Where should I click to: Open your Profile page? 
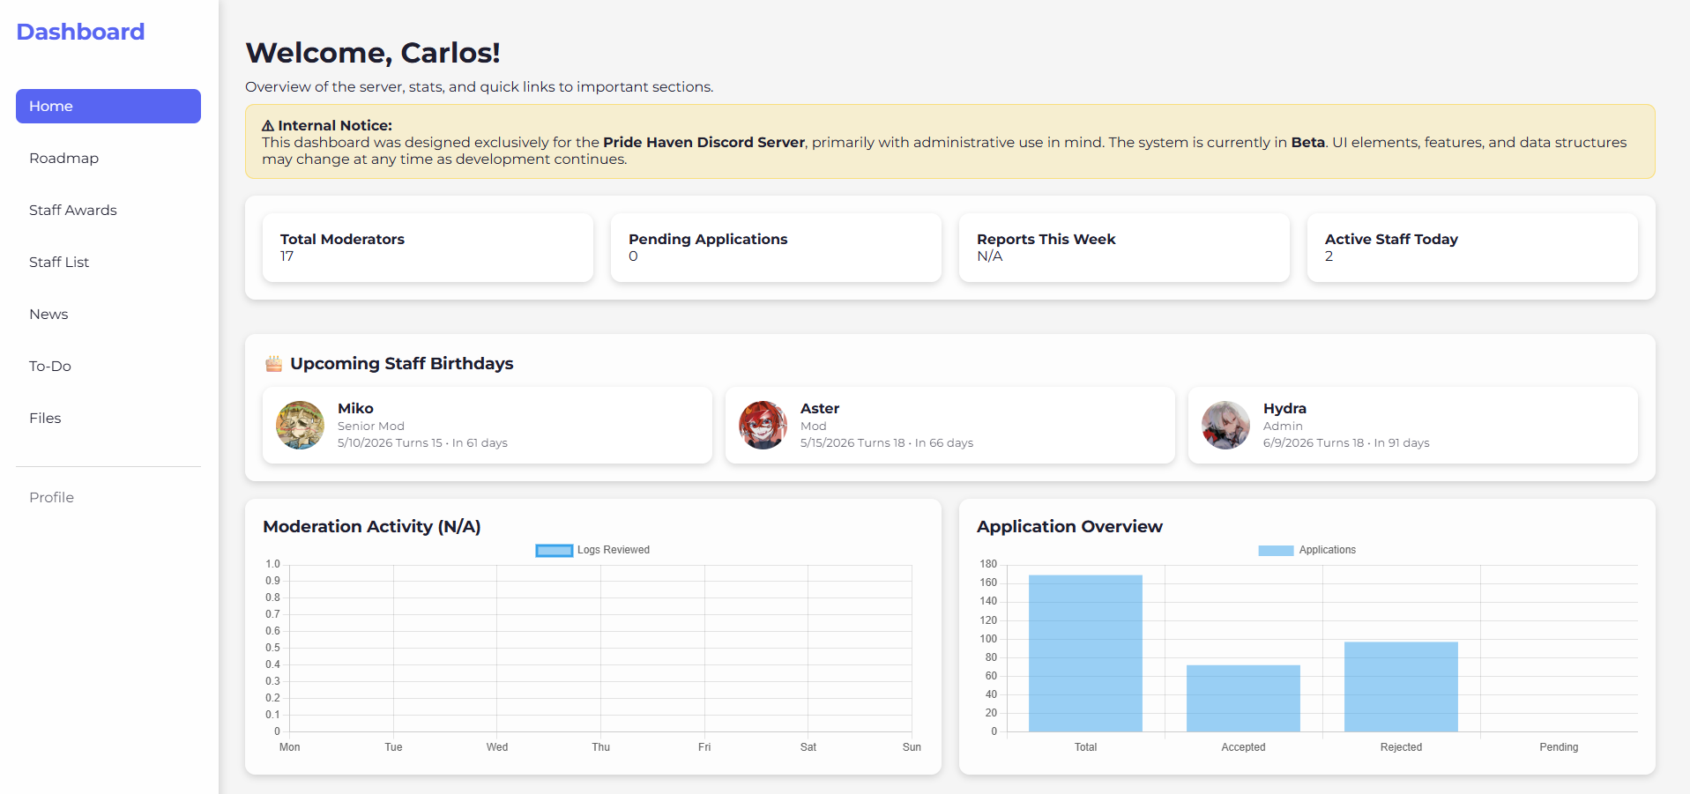(52, 498)
